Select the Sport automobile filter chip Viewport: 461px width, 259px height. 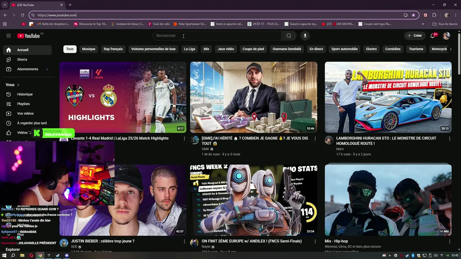[345, 49]
